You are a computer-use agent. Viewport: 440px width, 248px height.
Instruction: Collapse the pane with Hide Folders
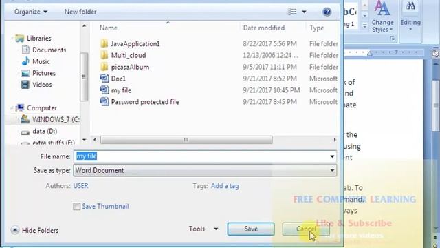pos(35,231)
